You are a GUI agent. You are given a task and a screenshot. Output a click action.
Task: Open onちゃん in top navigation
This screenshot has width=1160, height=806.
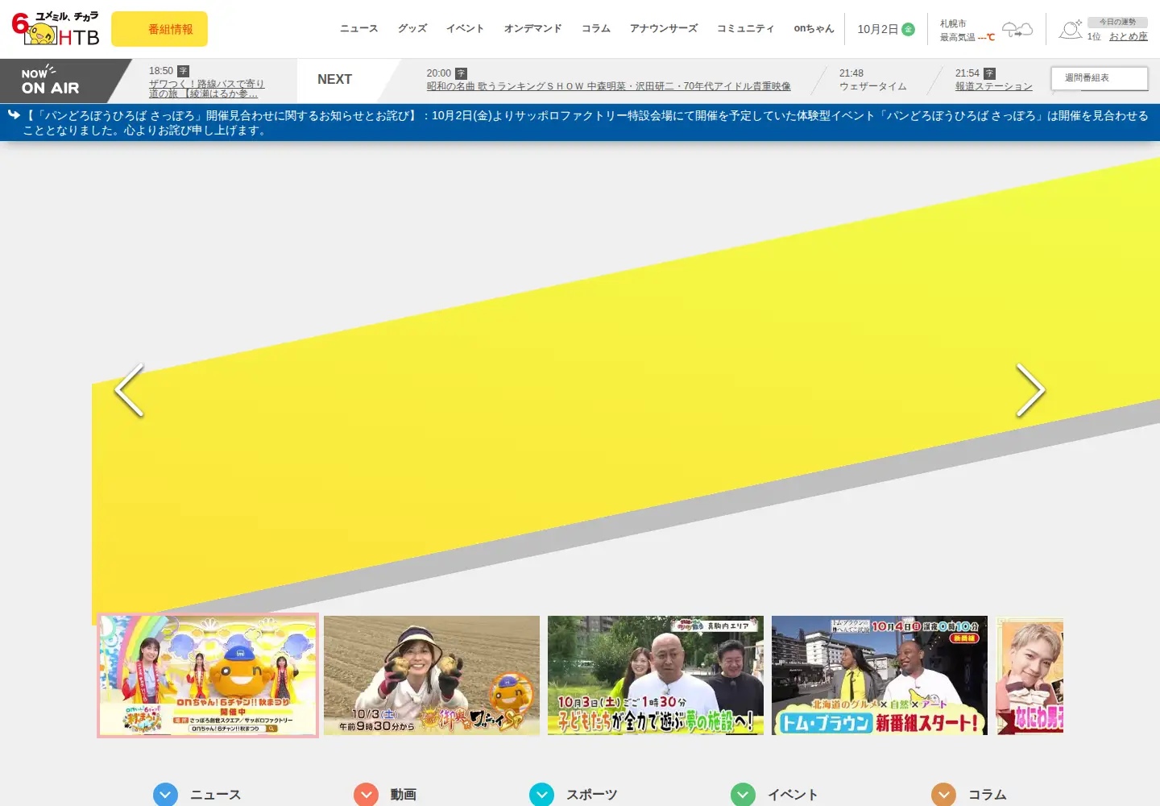click(814, 28)
